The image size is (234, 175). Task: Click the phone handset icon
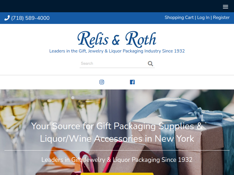(x=7, y=18)
